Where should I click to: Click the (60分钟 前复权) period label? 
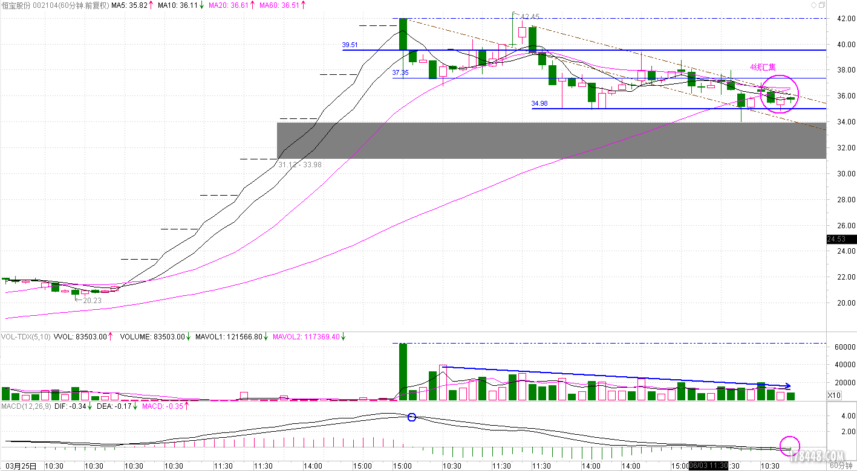[x=83, y=5]
